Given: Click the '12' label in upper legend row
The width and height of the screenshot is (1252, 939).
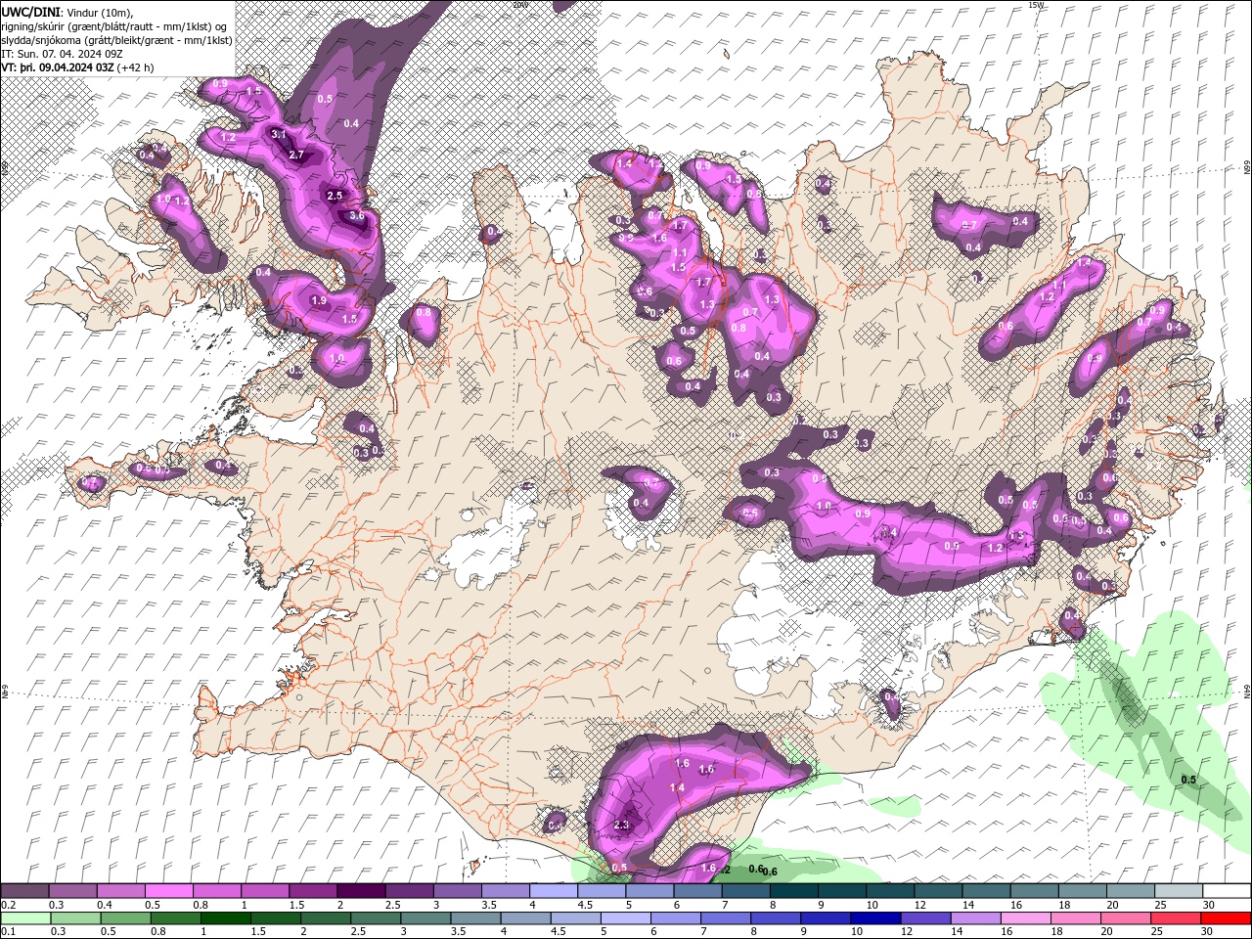Looking at the screenshot, I should point(919,905).
